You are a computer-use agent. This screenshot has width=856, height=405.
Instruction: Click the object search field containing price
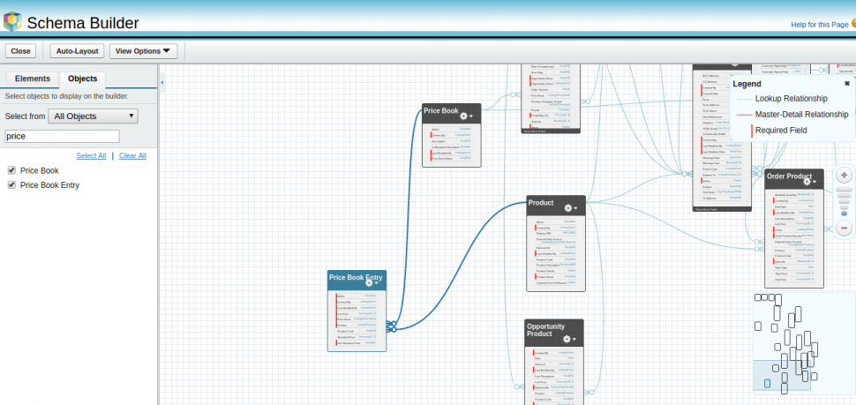62,136
